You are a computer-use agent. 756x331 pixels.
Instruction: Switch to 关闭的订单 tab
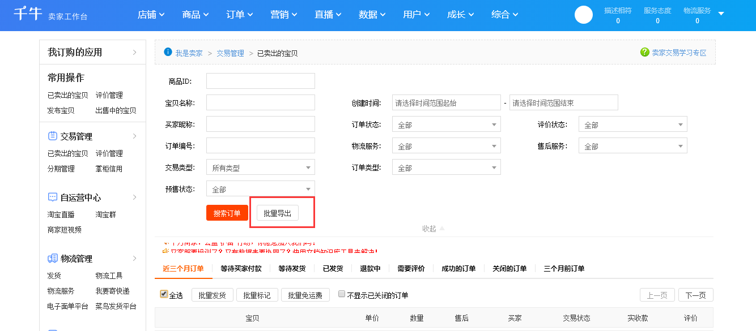click(x=509, y=268)
